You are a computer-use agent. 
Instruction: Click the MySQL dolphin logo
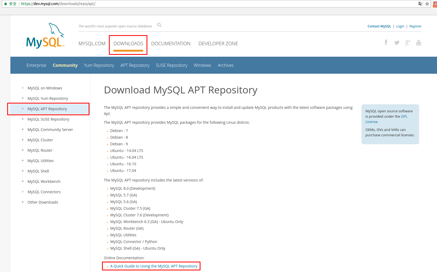tap(45, 36)
